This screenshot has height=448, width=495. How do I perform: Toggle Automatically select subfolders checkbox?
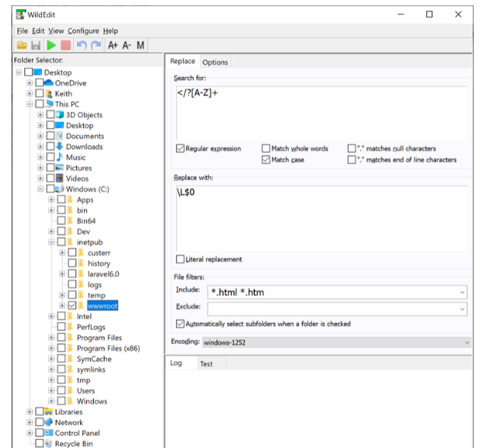tap(180, 324)
